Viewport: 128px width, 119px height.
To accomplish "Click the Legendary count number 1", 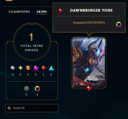I will coord(43,75).
